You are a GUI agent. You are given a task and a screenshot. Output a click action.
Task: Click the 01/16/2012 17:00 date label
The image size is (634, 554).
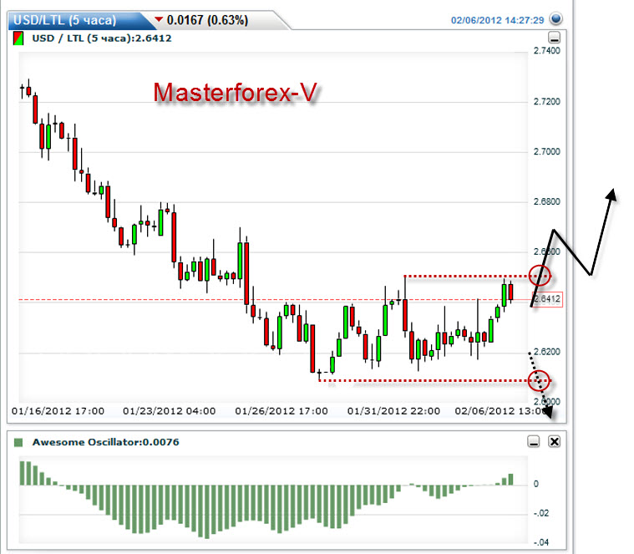[58, 411]
